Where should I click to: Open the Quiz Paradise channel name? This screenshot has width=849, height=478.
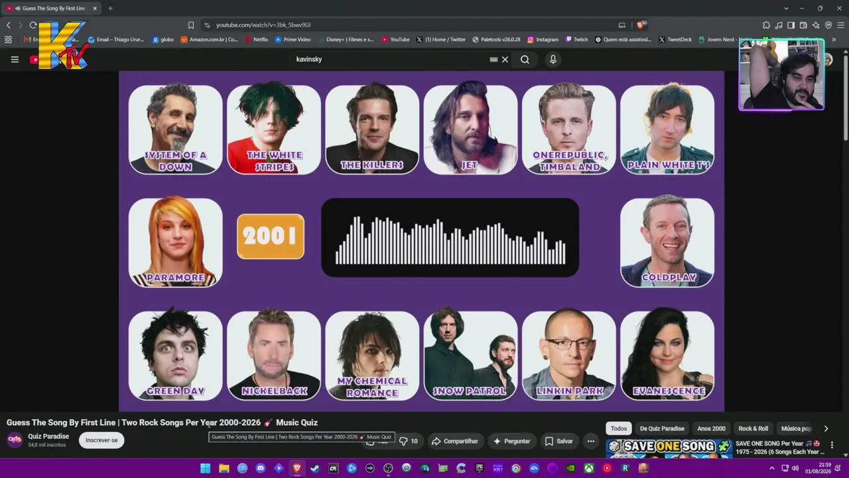click(x=48, y=436)
